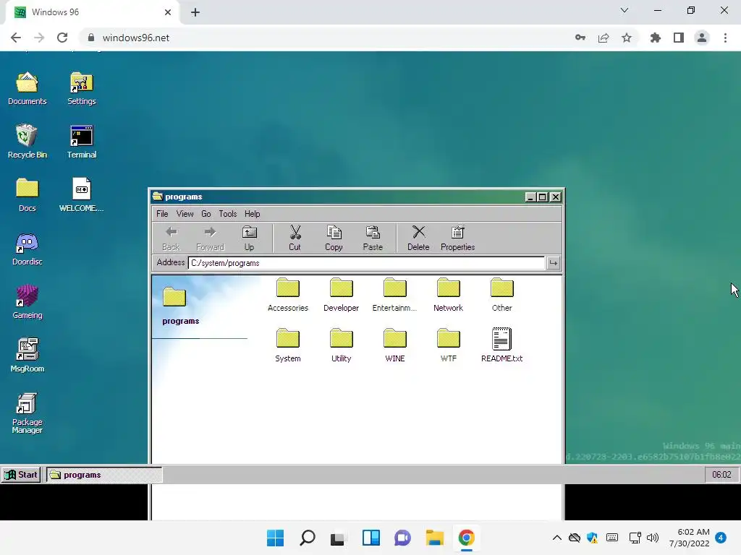Open the Windows 11 Start button
The height and width of the screenshot is (555, 741).
[x=275, y=538]
